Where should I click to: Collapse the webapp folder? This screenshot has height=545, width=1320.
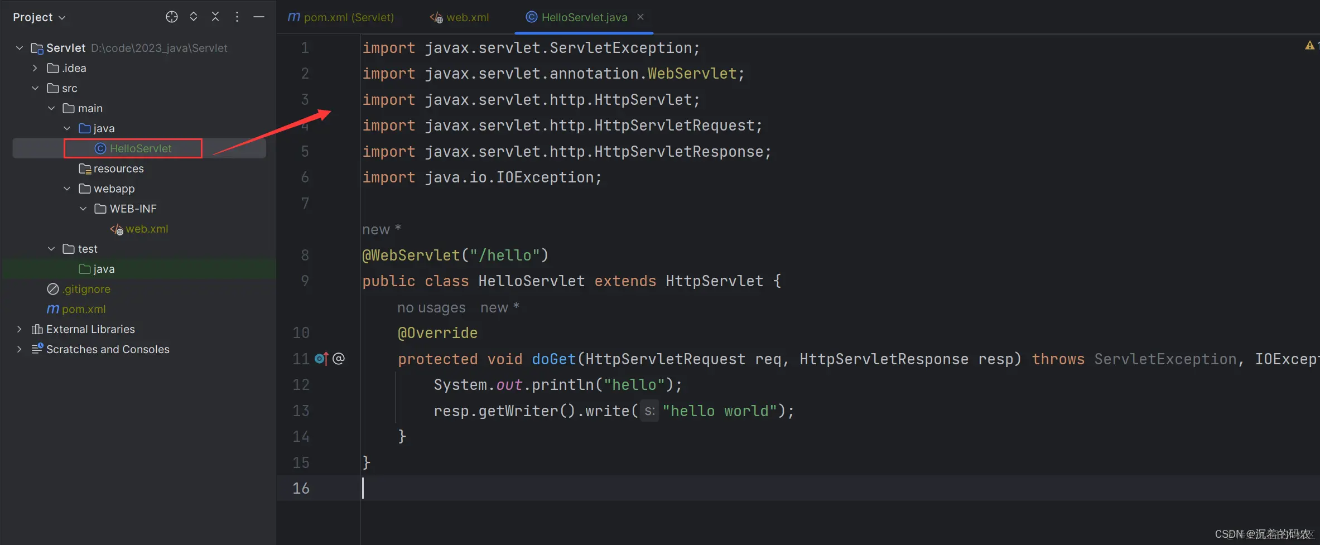[67, 189]
